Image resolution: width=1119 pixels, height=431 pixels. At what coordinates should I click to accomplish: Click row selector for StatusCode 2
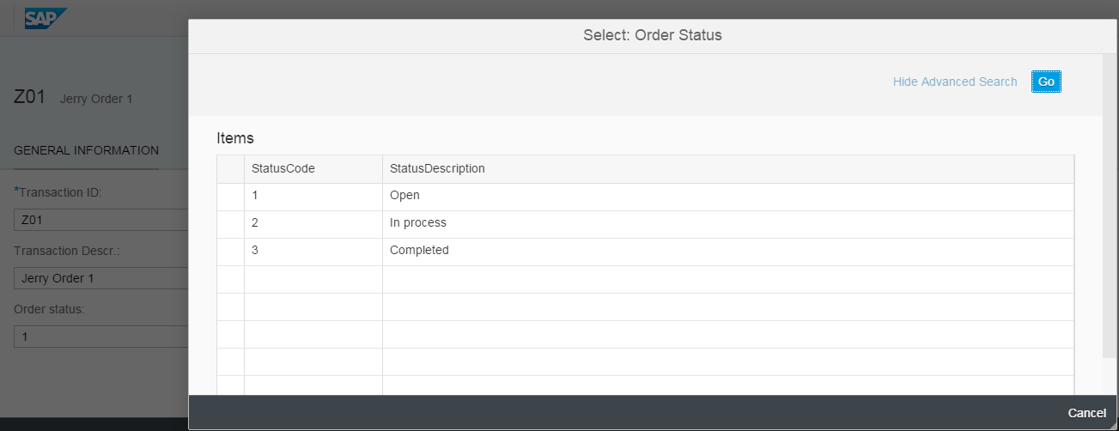[231, 223]
